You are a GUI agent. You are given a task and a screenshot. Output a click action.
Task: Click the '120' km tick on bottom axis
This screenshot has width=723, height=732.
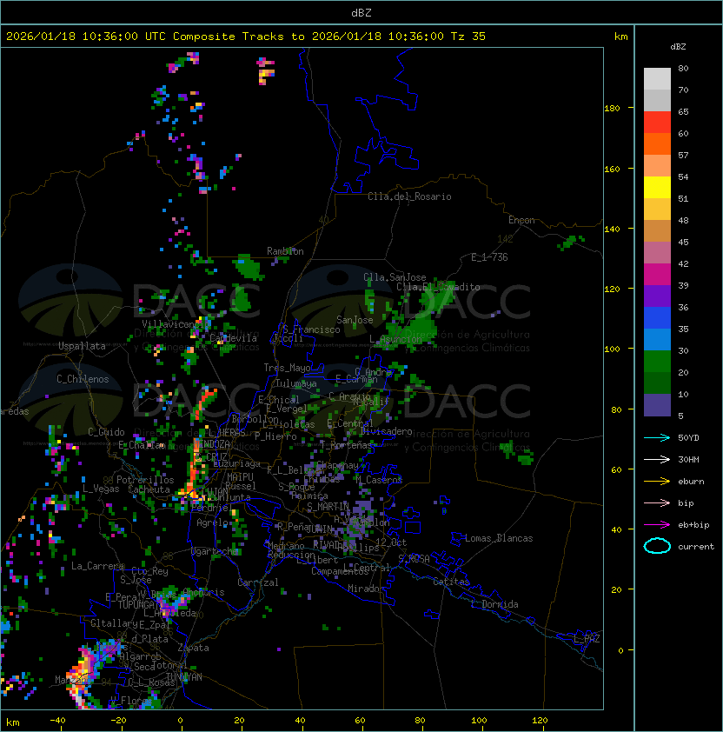tap(540, 721)
